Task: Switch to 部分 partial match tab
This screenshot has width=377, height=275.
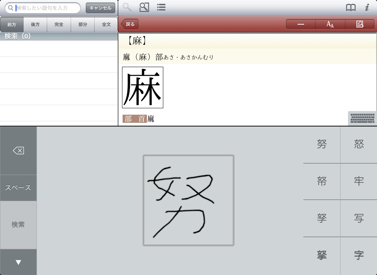Action: tap(83, 25)
